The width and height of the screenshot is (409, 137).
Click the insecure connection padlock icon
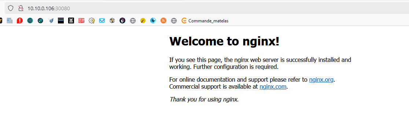pos(21,8)
